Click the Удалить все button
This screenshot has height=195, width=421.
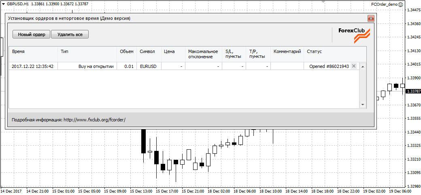(x=70, y=34)
